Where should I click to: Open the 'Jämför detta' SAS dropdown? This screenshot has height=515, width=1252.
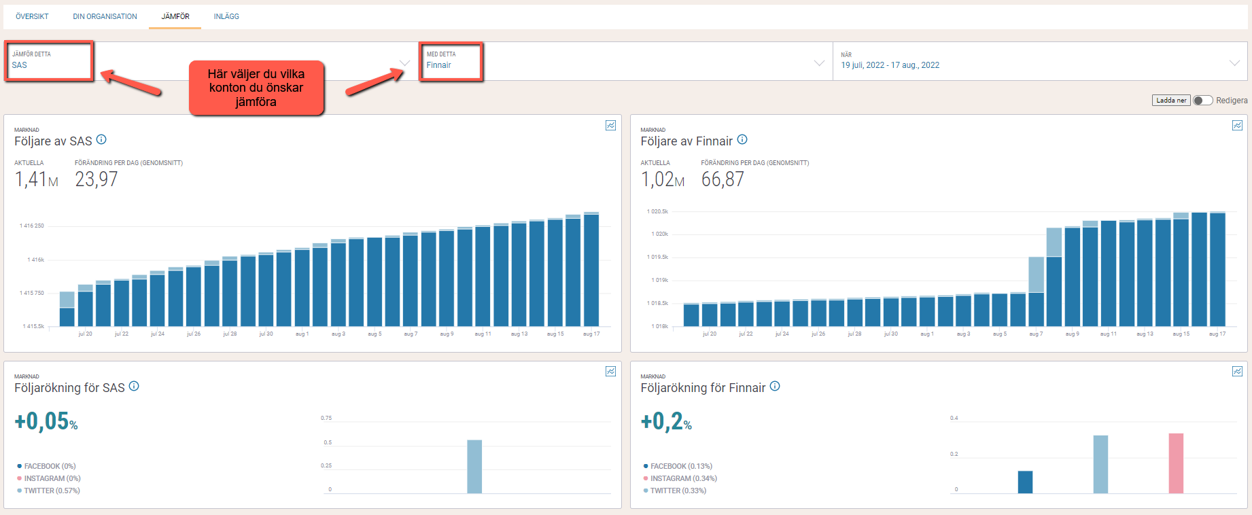tap(211, 61)
